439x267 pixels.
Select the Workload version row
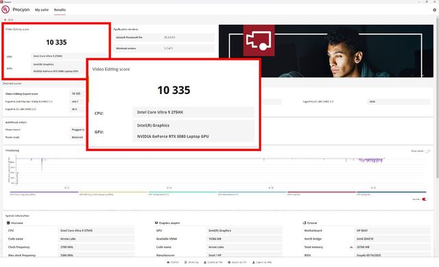click(x=165, y=49)
